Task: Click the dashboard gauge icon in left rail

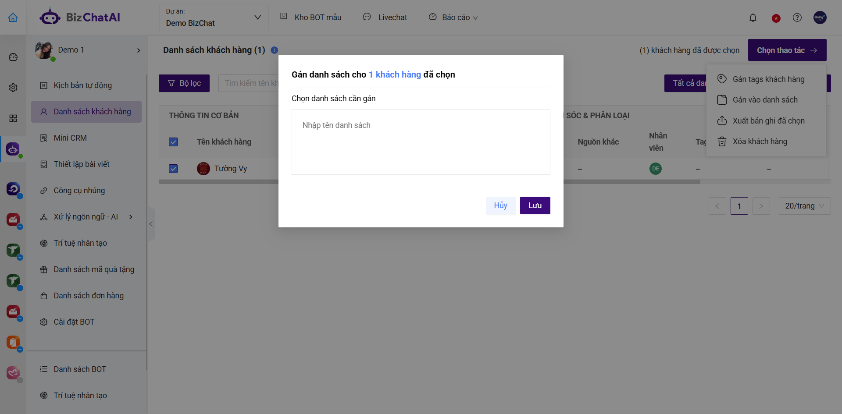Action: click(13, 57)
